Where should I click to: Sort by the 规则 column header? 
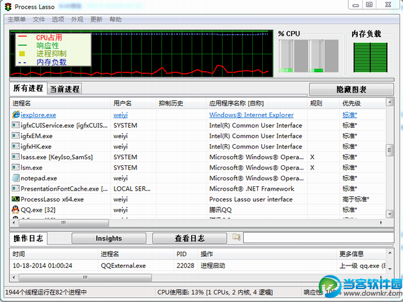(323, 103)
